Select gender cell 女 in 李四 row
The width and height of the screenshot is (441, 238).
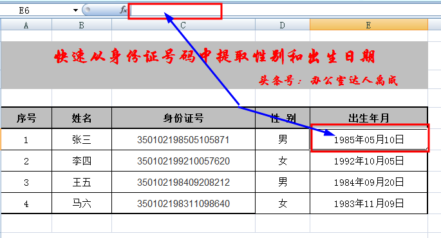click(283, 161)
